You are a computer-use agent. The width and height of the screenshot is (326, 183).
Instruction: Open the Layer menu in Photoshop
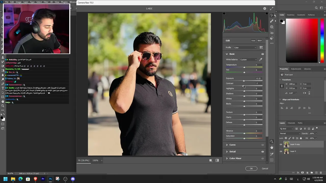pos(26,2)
